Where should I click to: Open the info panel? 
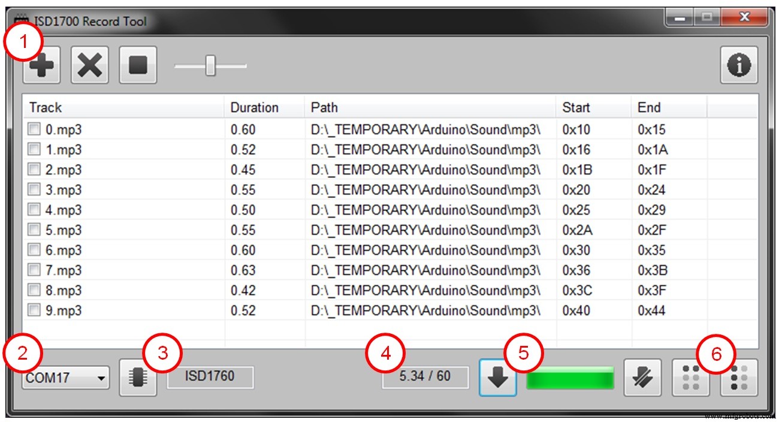738,65
